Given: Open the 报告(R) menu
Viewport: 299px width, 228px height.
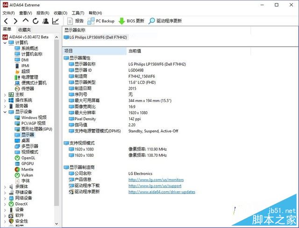Looking at the screenshot, I should (x=43, y=13).
